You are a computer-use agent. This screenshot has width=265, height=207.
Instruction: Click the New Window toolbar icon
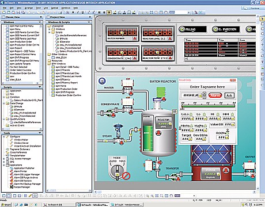tap(3, 13)
